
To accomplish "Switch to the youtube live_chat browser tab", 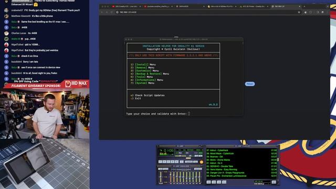I will pyautogui.click(x=158, y=6).
